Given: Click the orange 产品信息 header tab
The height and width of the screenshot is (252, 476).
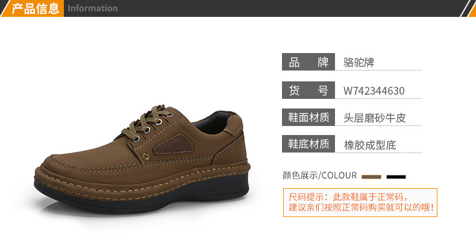Looking at the screenshot, I should [33, 8].
